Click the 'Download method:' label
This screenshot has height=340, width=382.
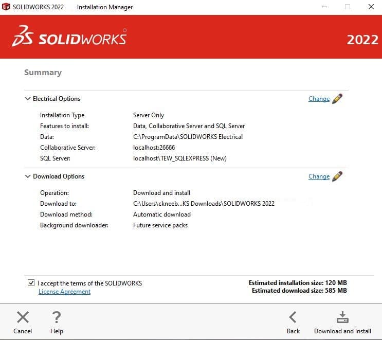[66, 214]
